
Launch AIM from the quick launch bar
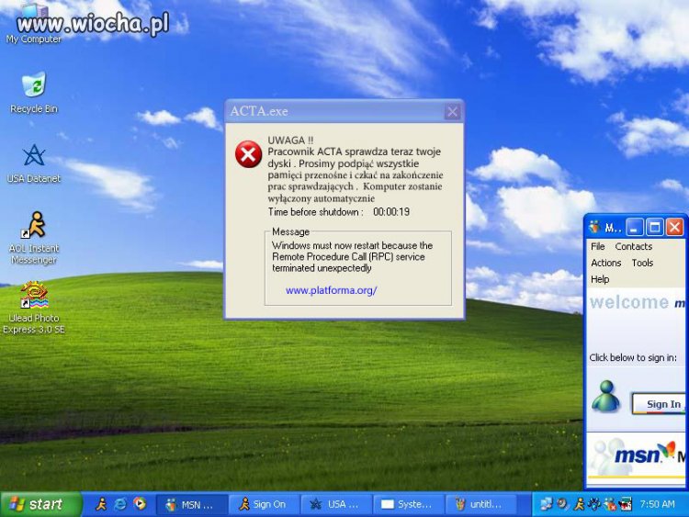(101, 504)
